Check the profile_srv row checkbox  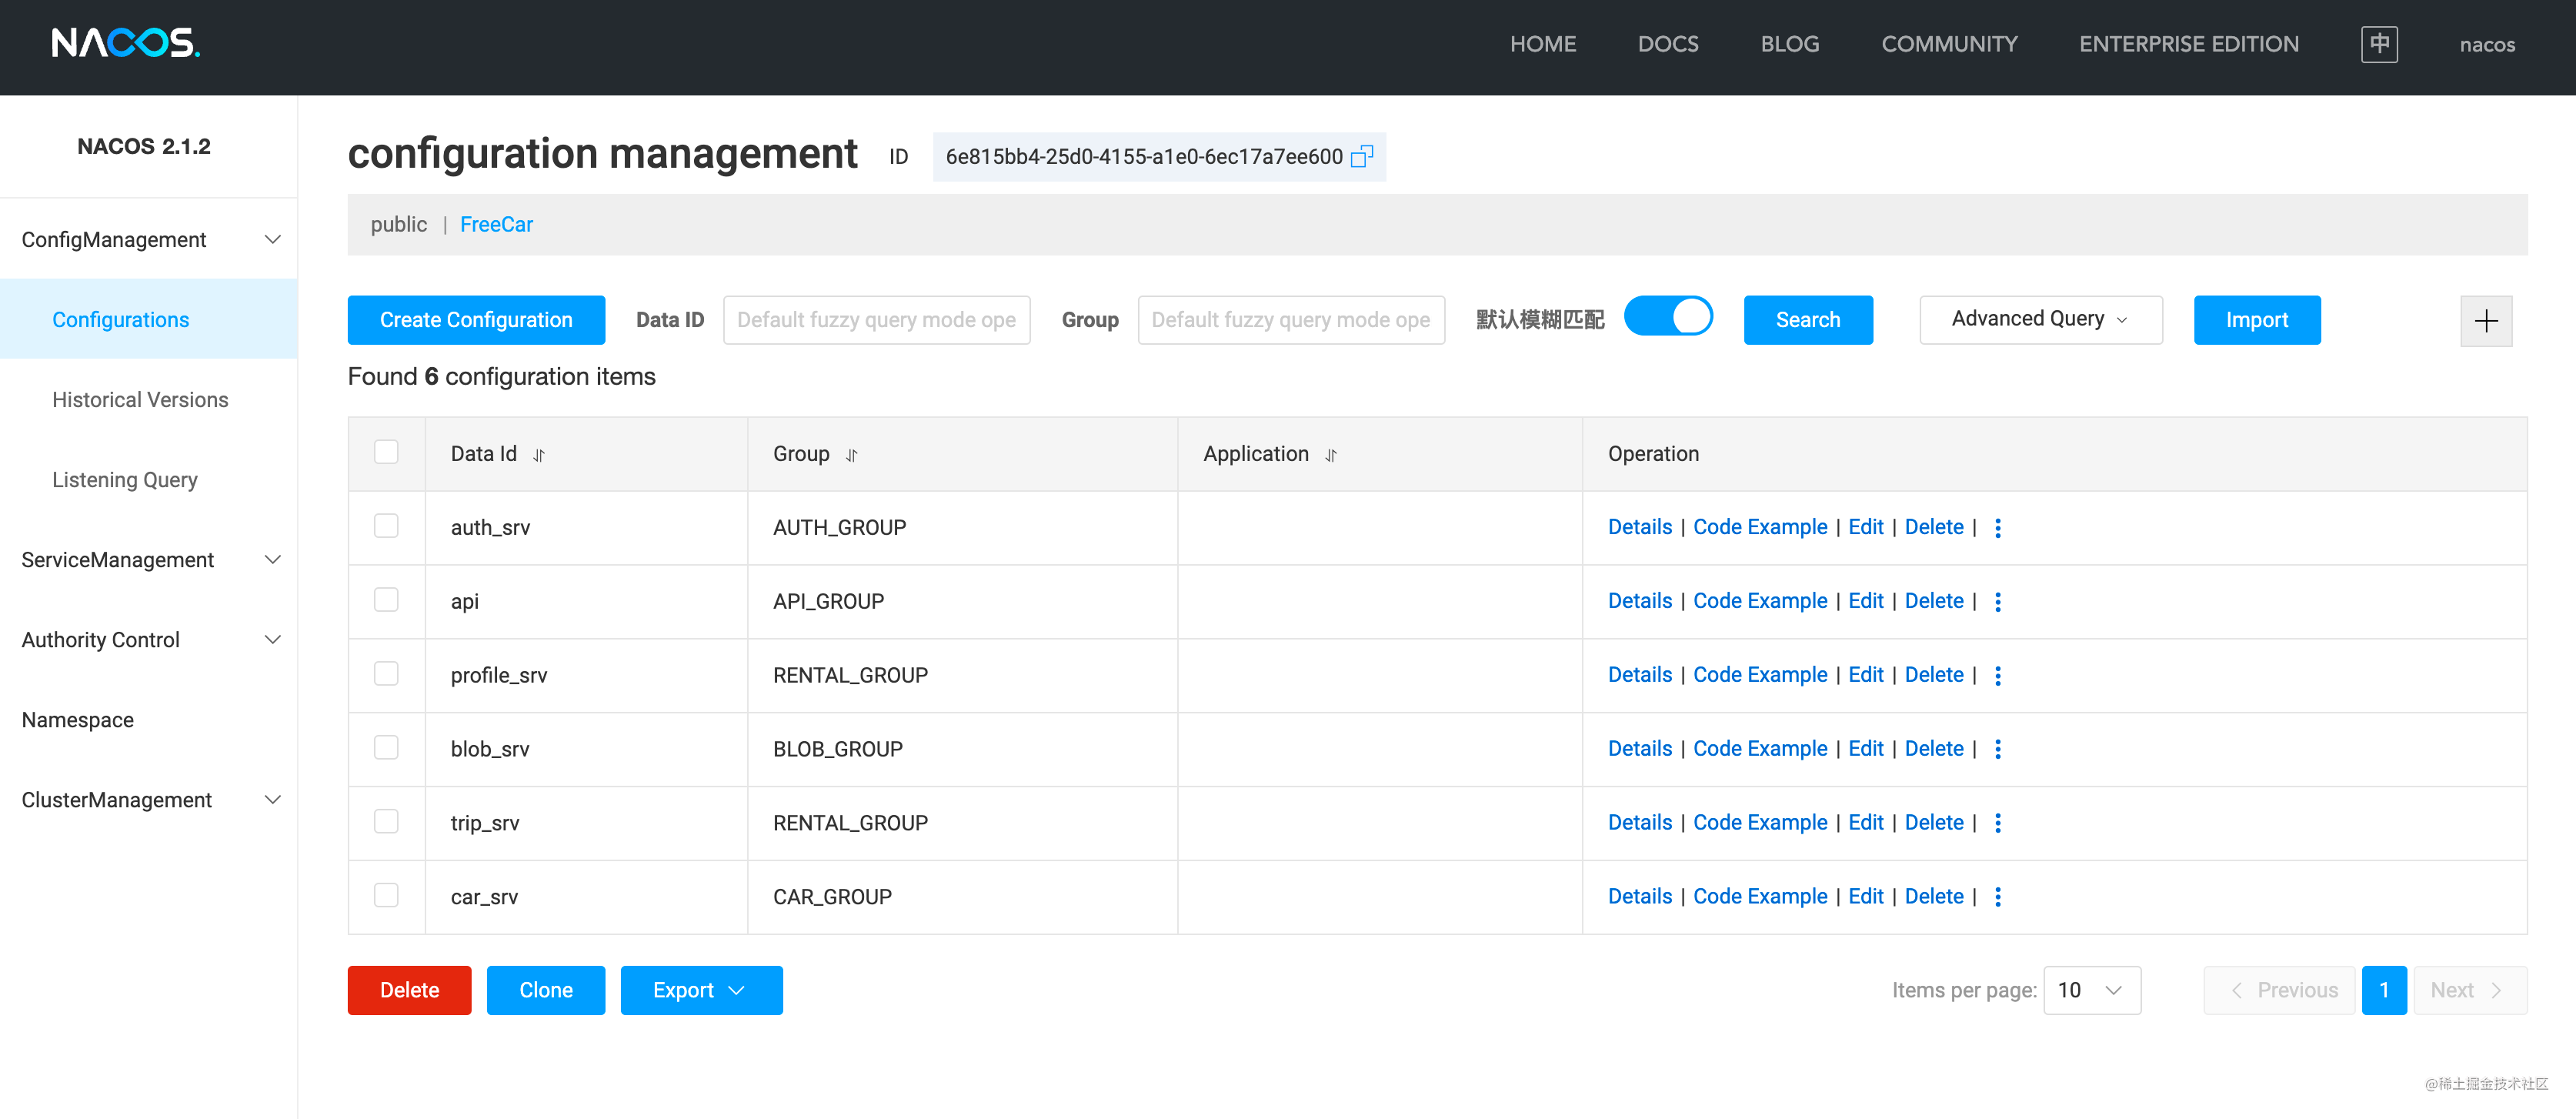point(386,674)
